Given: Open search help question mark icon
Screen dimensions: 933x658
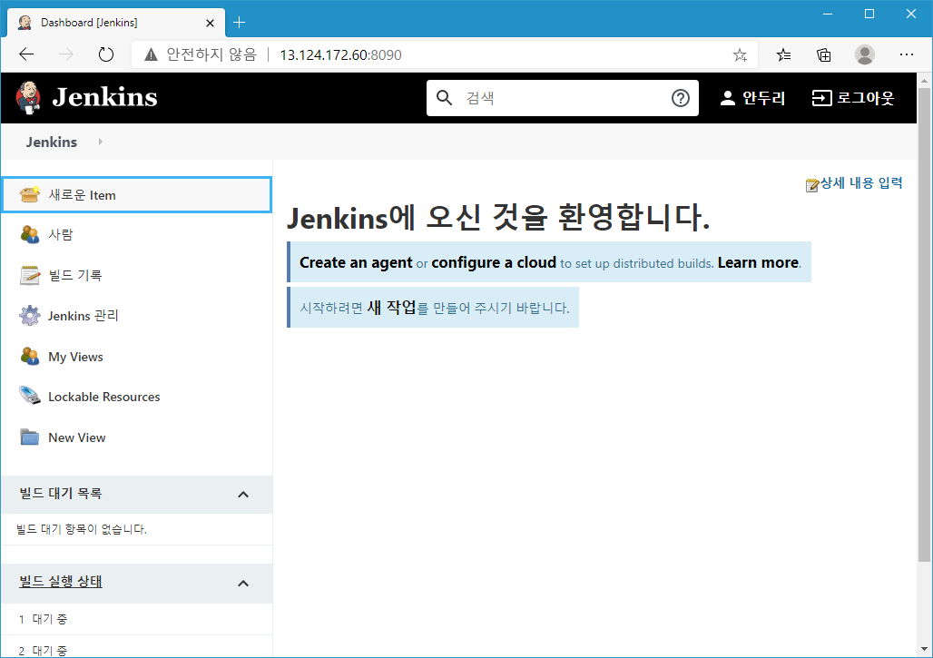Looking at the screenshot, I should point(680,98).
